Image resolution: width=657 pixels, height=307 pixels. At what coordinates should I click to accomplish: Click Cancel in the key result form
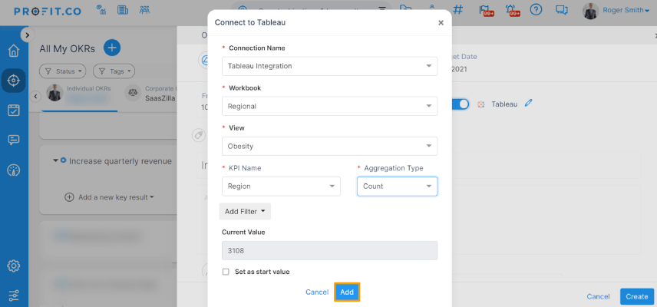pyautogui.click(x=598, y=296)
